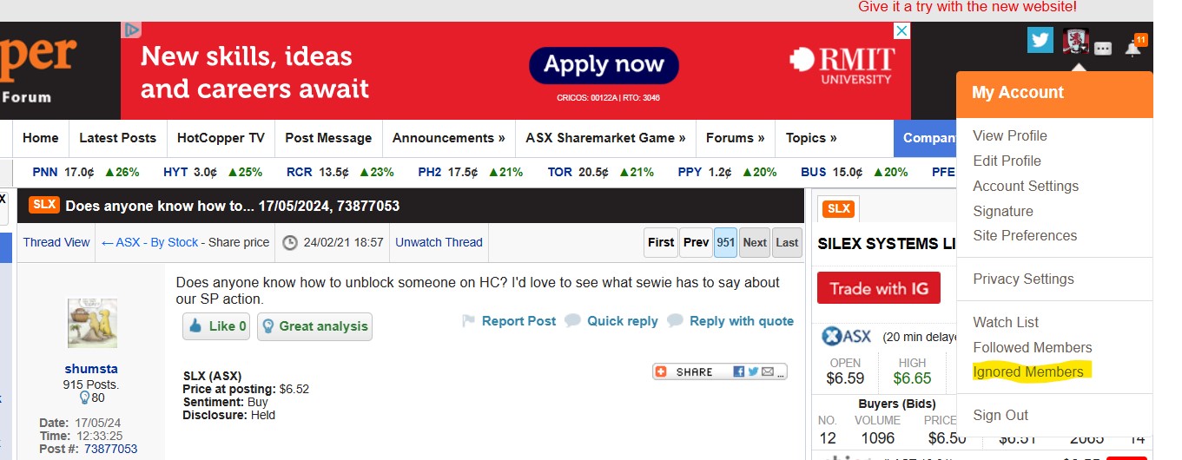1182x460 pixels.
Task: Click the clock icon beside 24/02/21
Action: (291, 243)
